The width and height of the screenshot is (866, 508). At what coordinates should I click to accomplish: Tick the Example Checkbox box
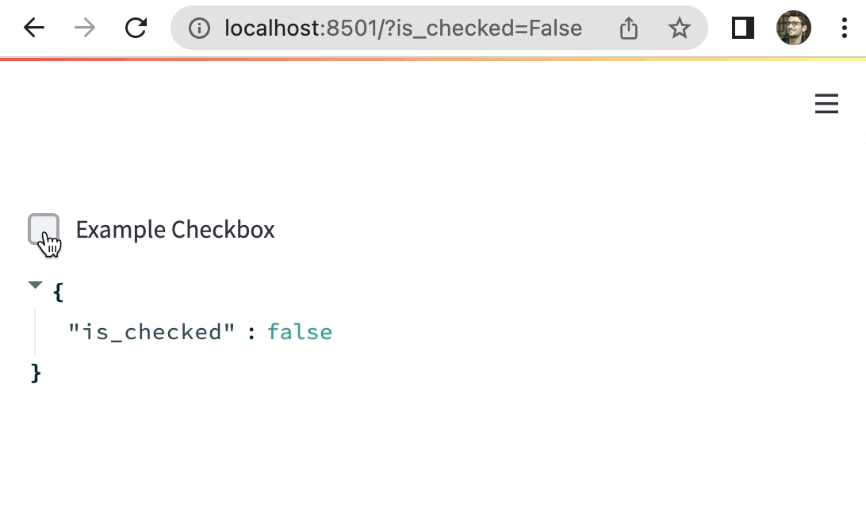[44, 229]
